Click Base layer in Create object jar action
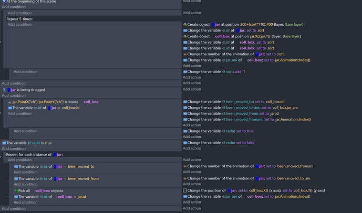Viewport: 362px width, 213px height. (294, 25)
